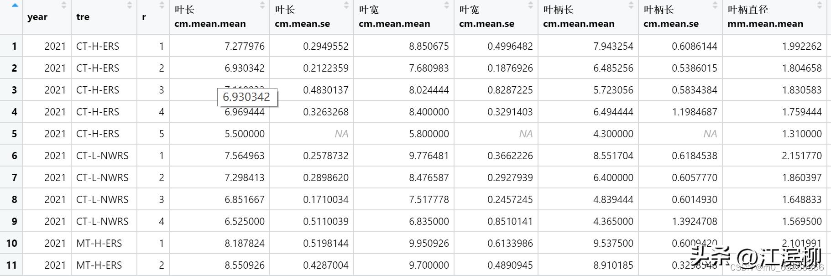Select row number 5 in the index column

[x=14, y=134]
